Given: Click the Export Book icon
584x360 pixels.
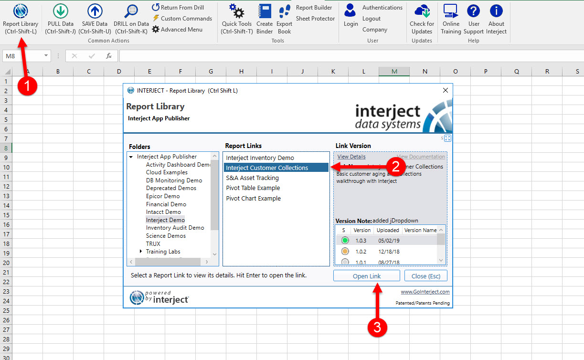Looking at the screenshot, I should click(x=285, y=11).
